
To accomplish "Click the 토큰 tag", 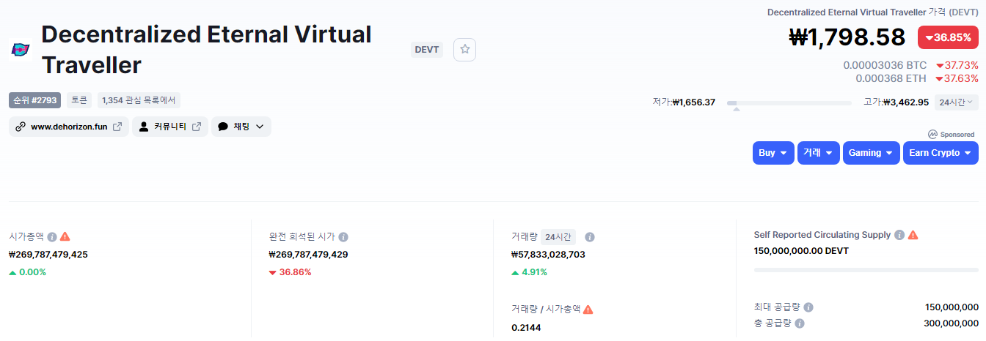I will coord(79,100).
